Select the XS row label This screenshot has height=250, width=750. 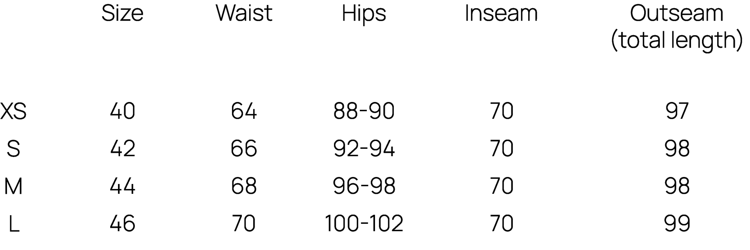[x=13, y=111]
